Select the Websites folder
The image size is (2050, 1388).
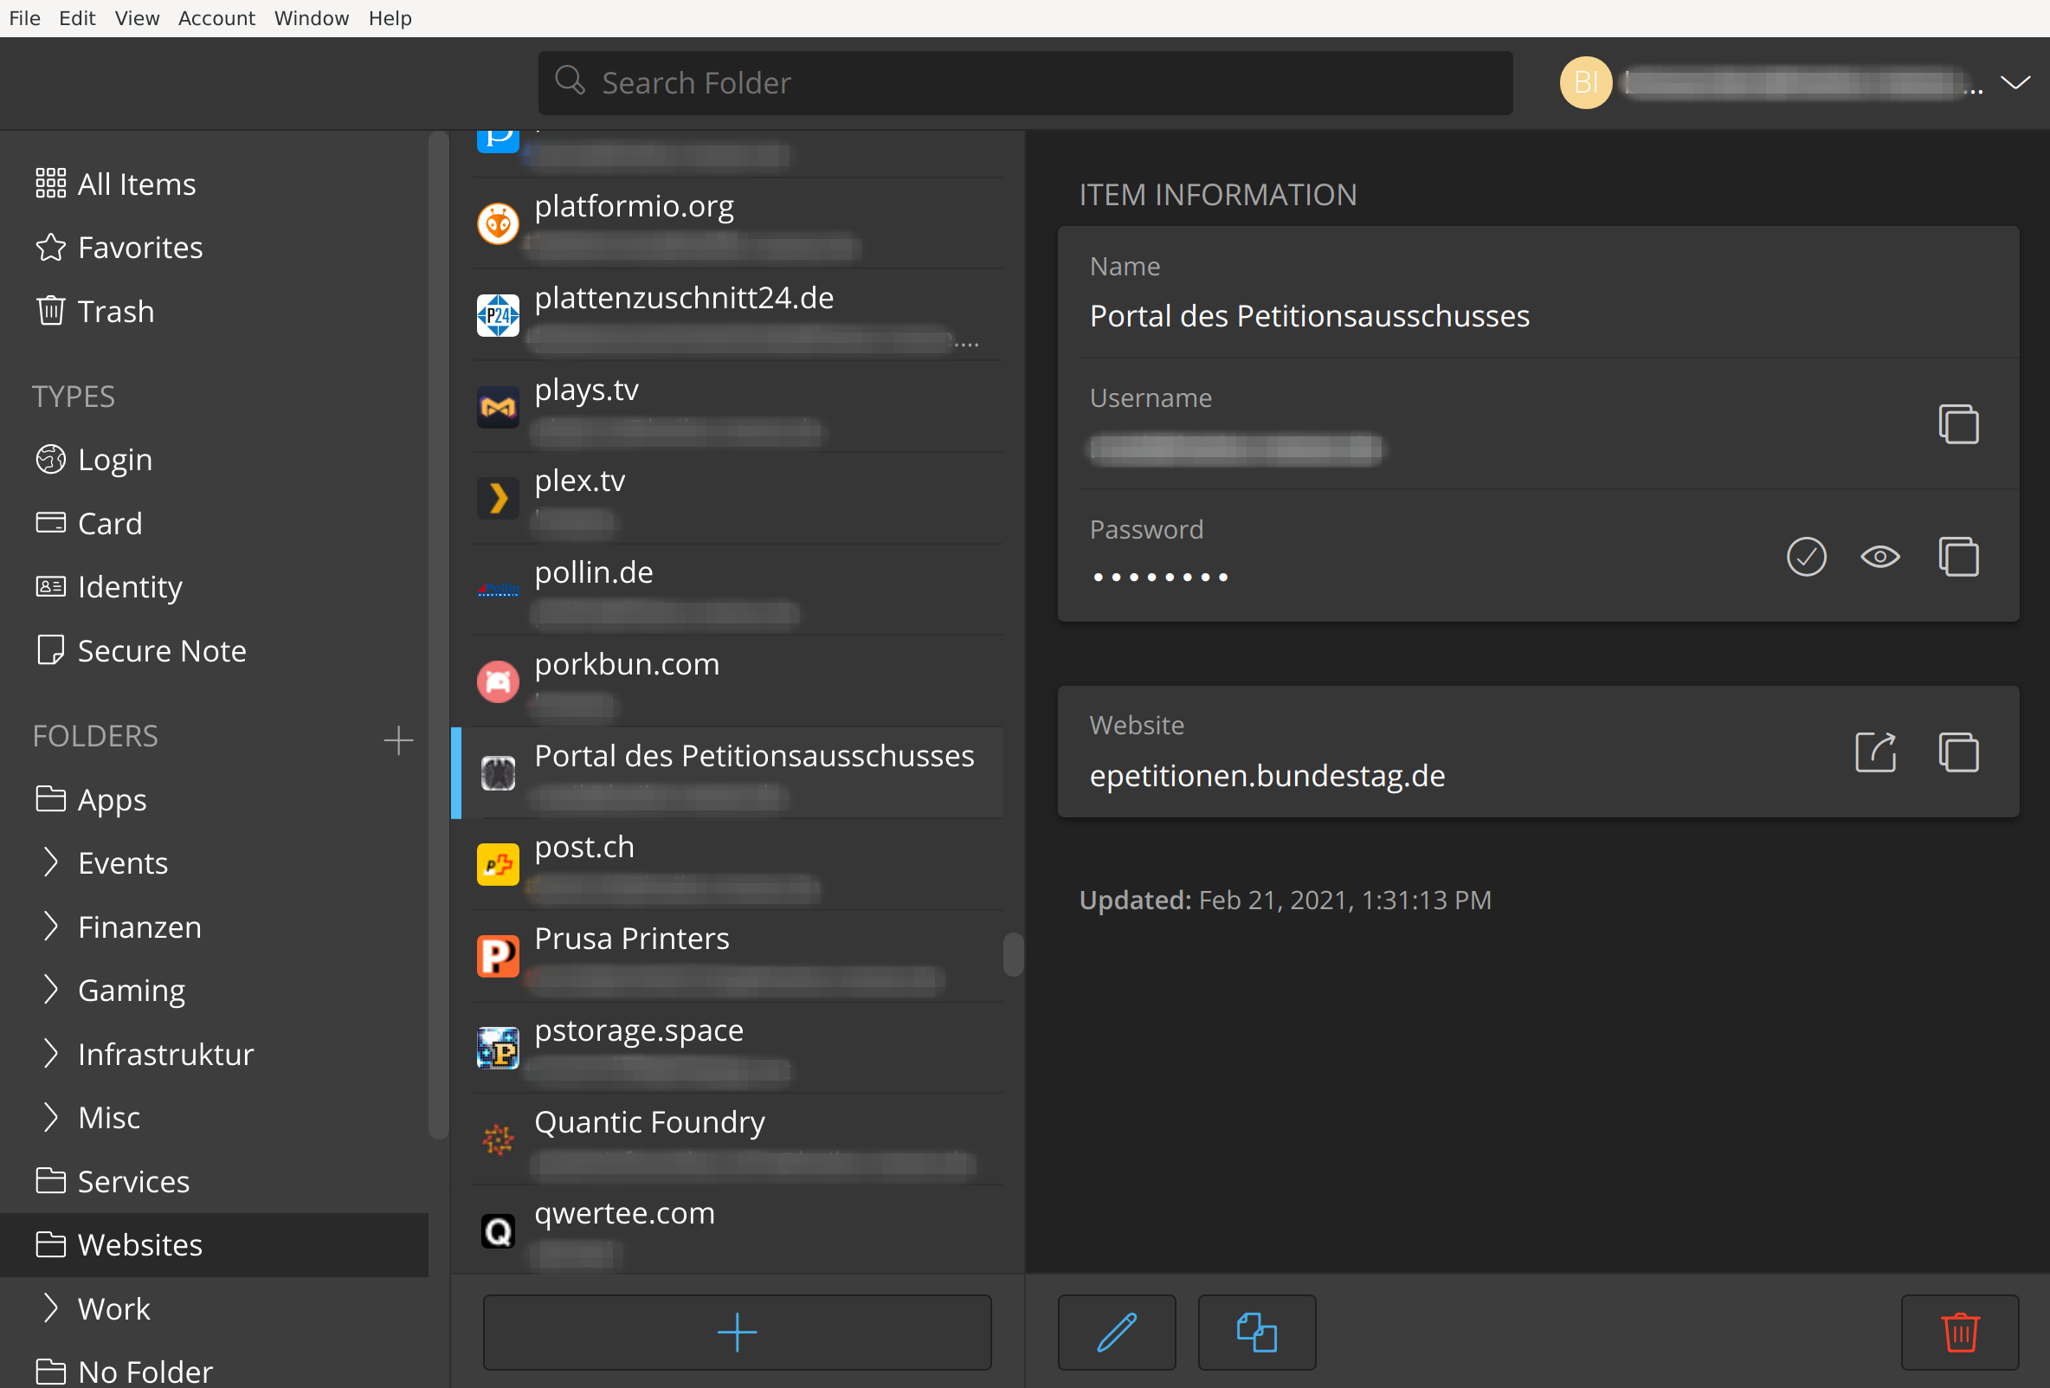pyautogui.click(x=215, y=1244)
